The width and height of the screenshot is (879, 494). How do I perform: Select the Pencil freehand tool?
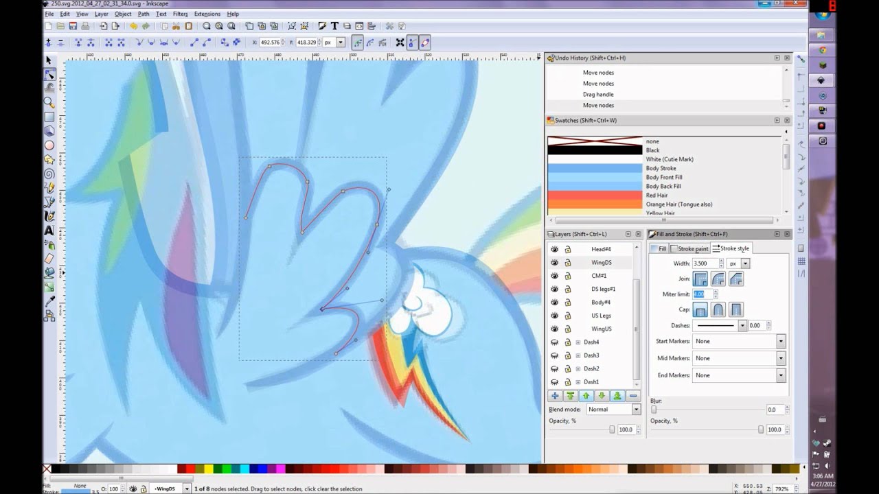click(49, 188)
